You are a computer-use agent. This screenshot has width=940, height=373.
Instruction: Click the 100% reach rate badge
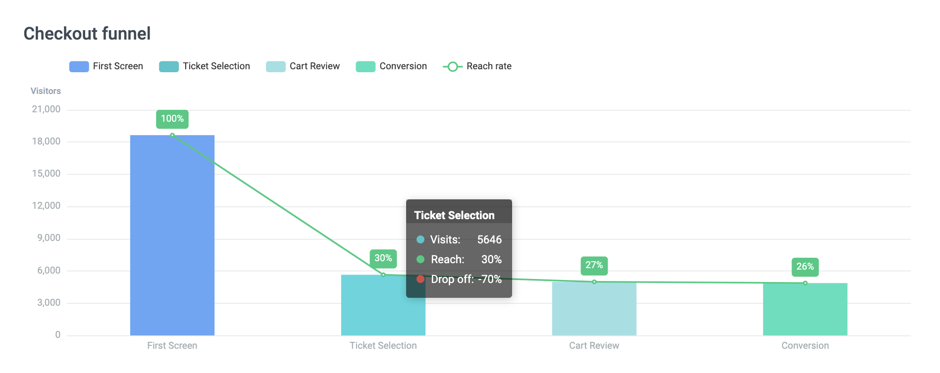coord(172,119)
